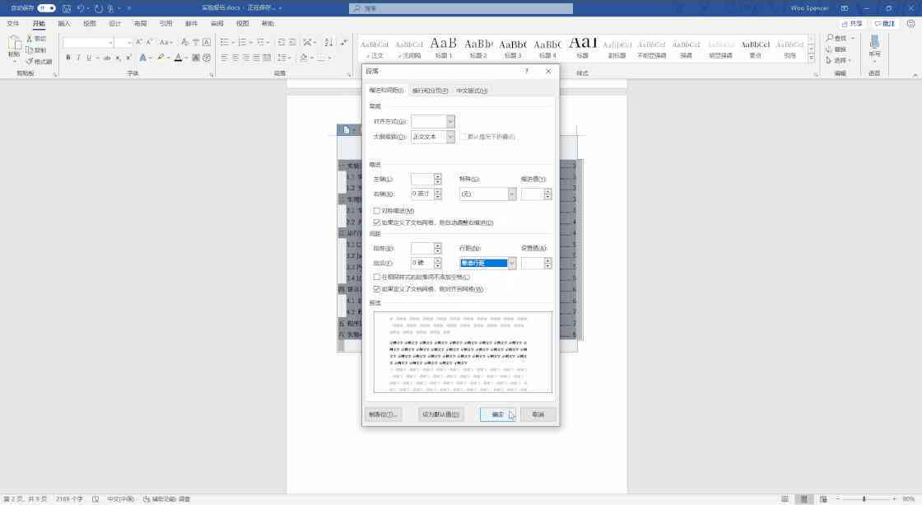Click the search box in title bar
Viewport: 922px width, 505px height.
(x=461, y=8)
